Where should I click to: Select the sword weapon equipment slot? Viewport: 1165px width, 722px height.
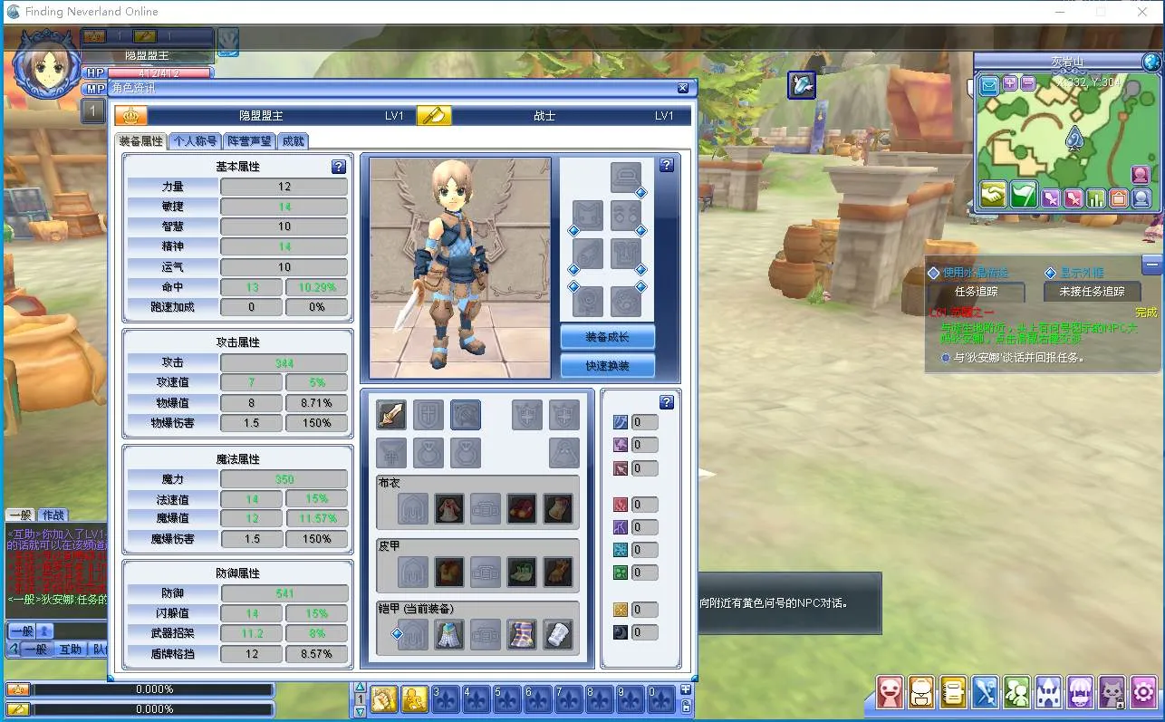coord(391,416)
